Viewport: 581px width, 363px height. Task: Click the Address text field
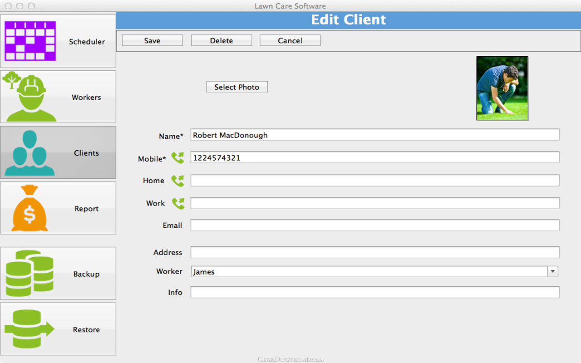(x=375, y=252)
